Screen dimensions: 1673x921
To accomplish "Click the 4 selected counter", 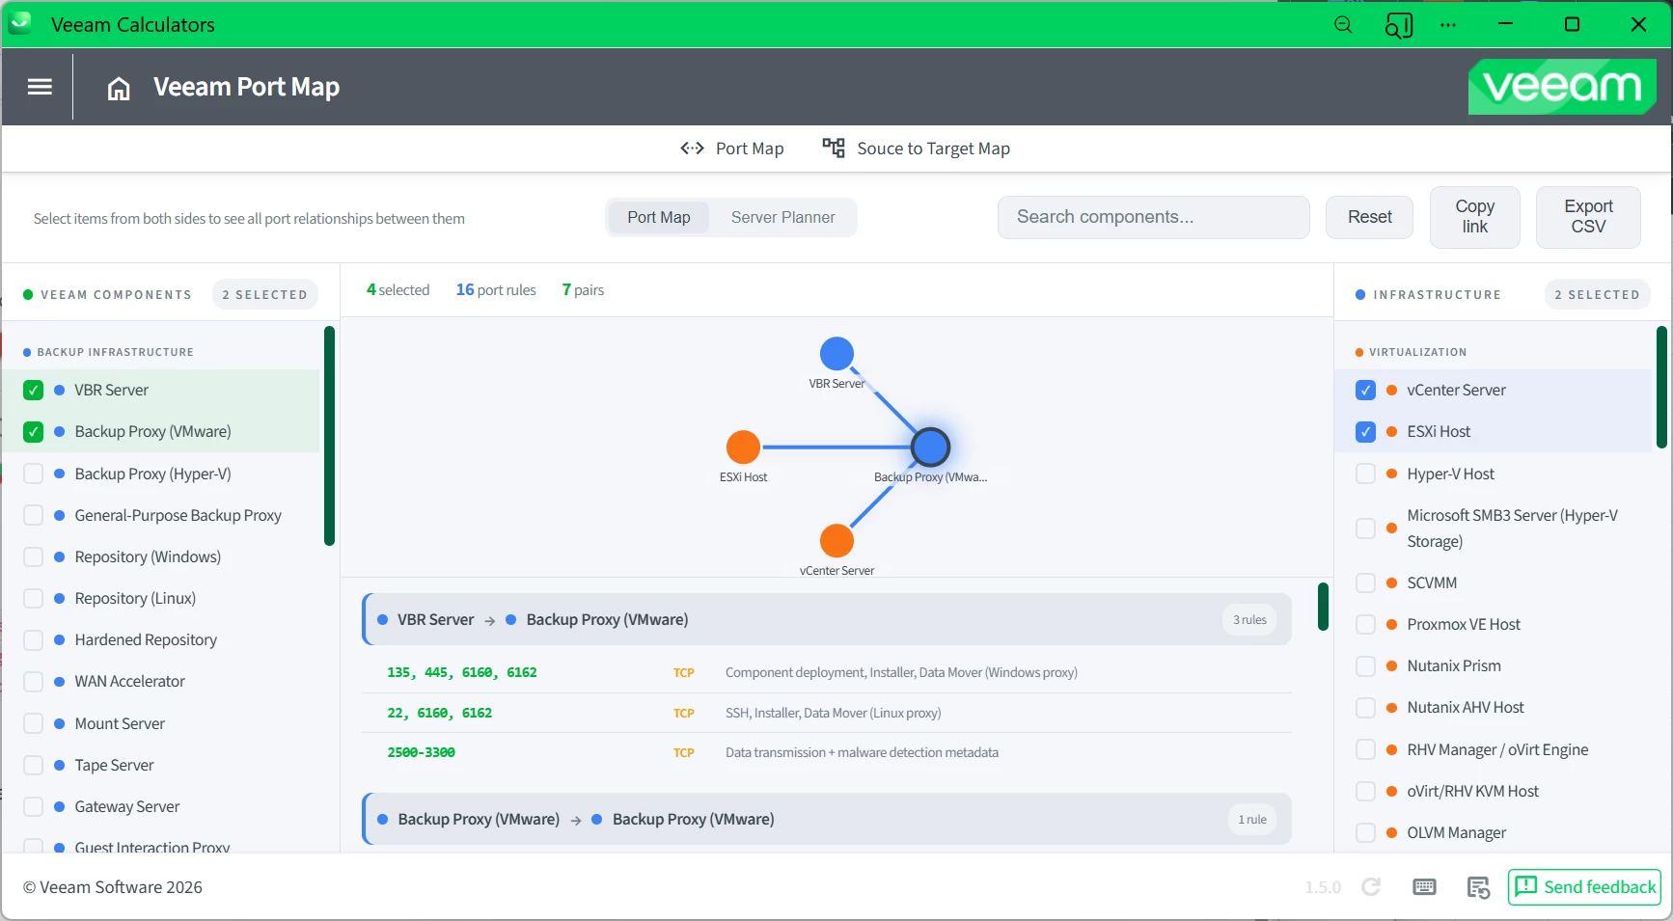I will click(398, 290).
